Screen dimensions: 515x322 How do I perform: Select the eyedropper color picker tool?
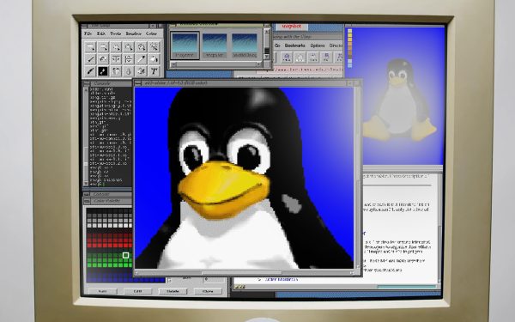[x=142, y=59]
